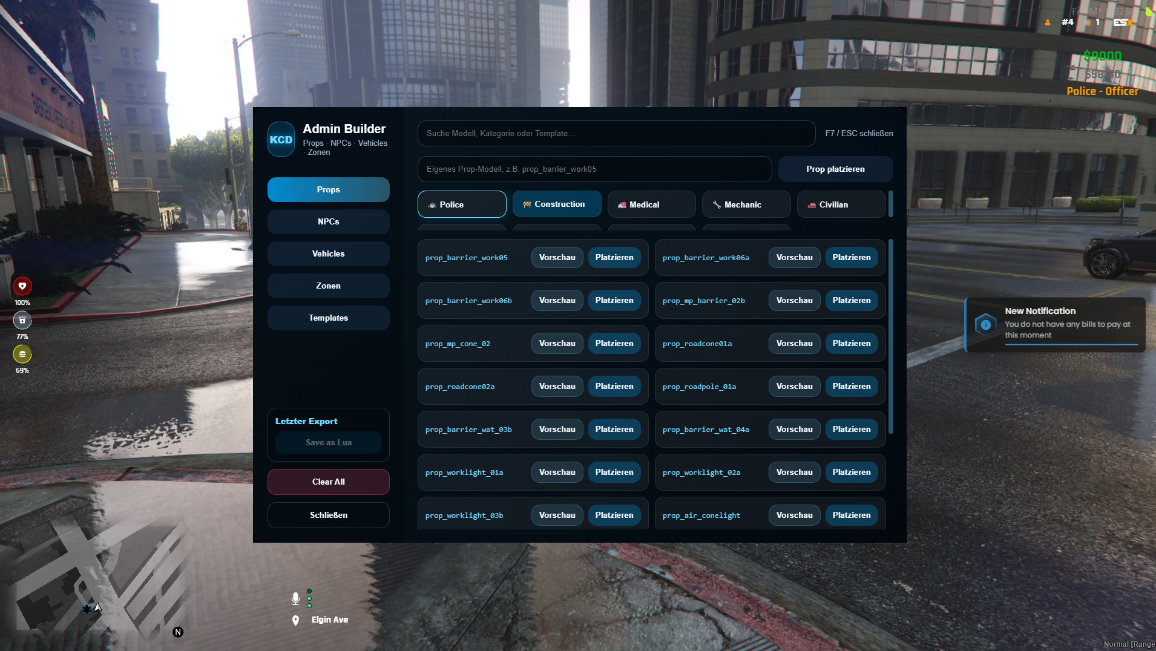Preview prop_roadpole_01a with Vorschau
This screenshot has height=651, width=1156.
(x=795, y=387)
